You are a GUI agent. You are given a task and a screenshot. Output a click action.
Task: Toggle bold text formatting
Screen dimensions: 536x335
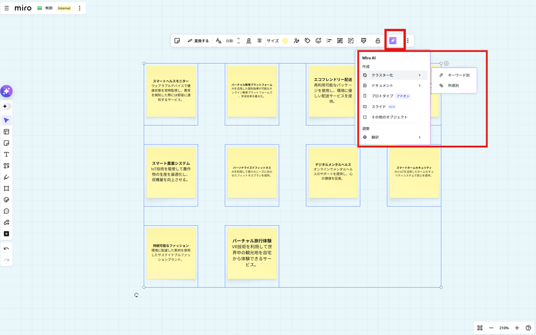click(249, 41)
